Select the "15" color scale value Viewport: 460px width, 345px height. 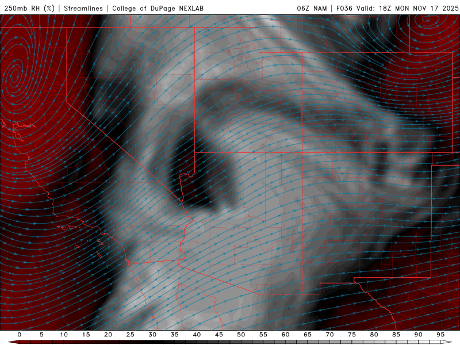pyautogui.click(x=86, y=335)
